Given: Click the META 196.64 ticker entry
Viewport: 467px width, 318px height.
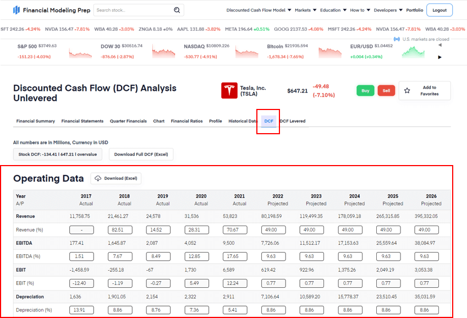Looking at the screenshot, I should pos(247,29).
